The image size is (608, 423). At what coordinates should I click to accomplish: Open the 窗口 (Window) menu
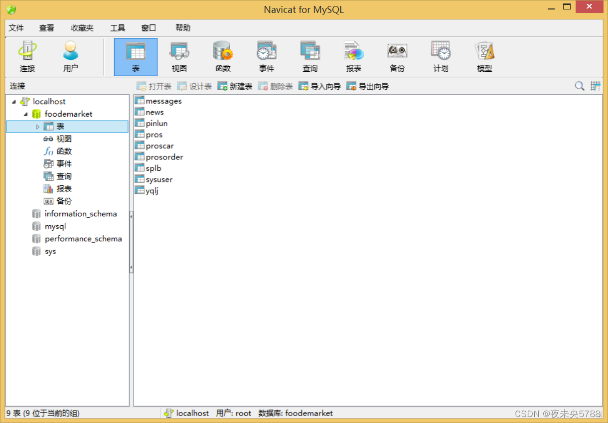(x=149, y=28)
